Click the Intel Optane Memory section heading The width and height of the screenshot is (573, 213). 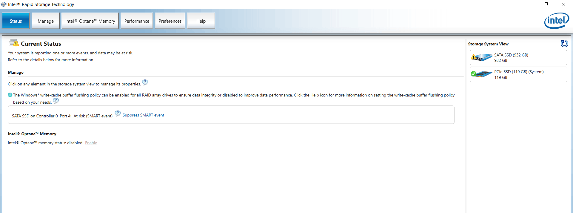pos(32,134)
